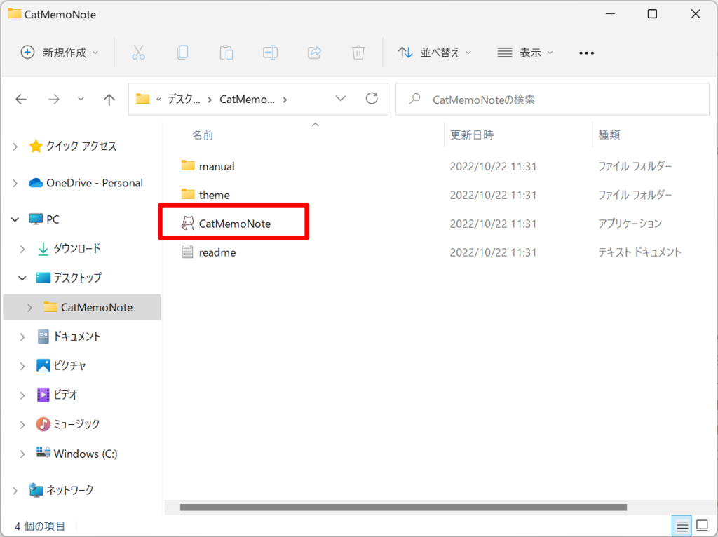The width and height of the screenshot is (718, 537).
Task: Navigate up one folder level
Action: click(109, 99)
